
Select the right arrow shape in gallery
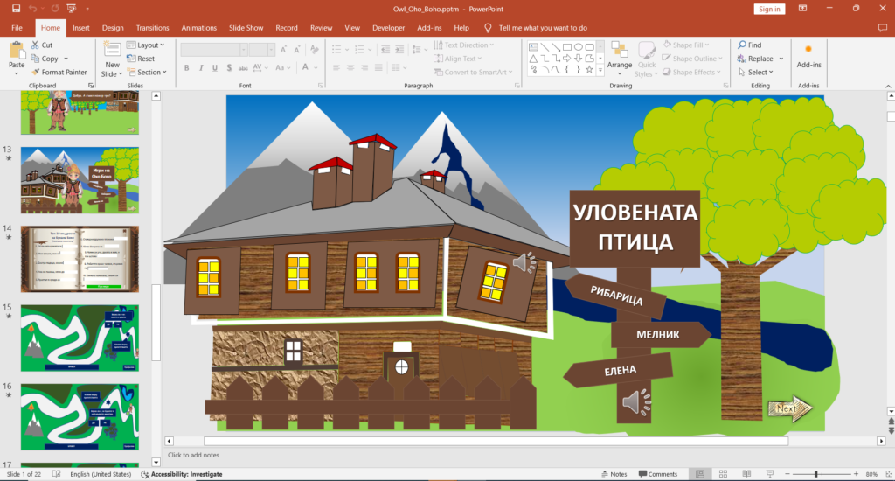click(566, 59)
